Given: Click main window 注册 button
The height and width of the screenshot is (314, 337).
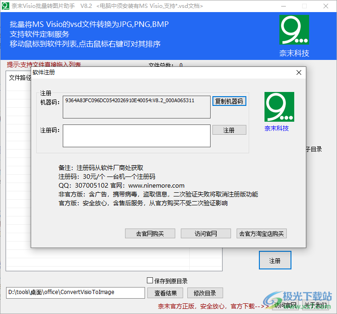Looking at the screenshot, I should (275, 260).
